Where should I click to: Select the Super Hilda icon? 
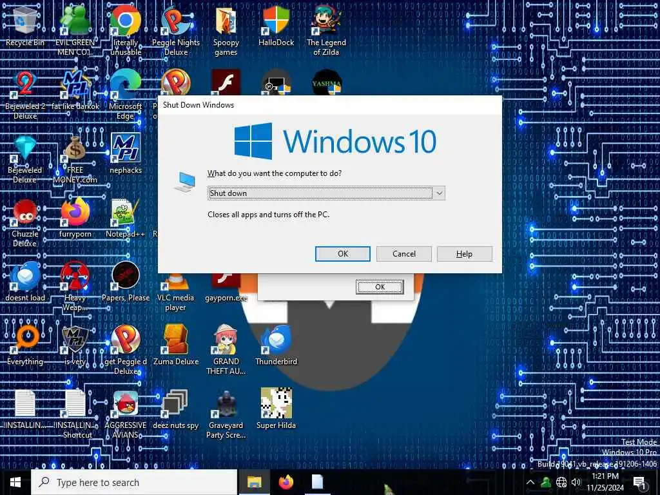pos(276,409)
